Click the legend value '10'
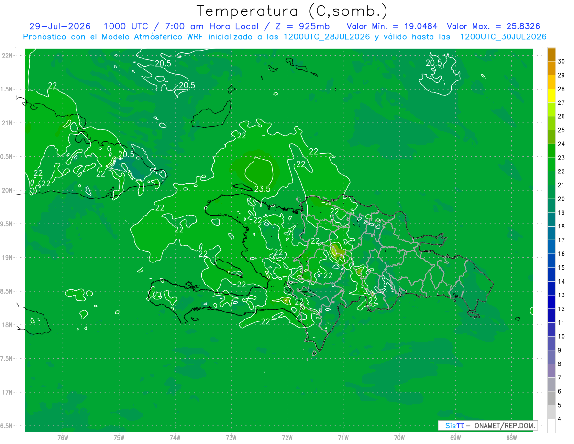The image size is (574, 444). [562, 337]
